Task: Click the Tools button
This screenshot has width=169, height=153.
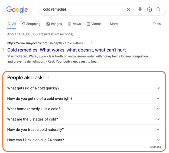Action: tap(157, 24)
